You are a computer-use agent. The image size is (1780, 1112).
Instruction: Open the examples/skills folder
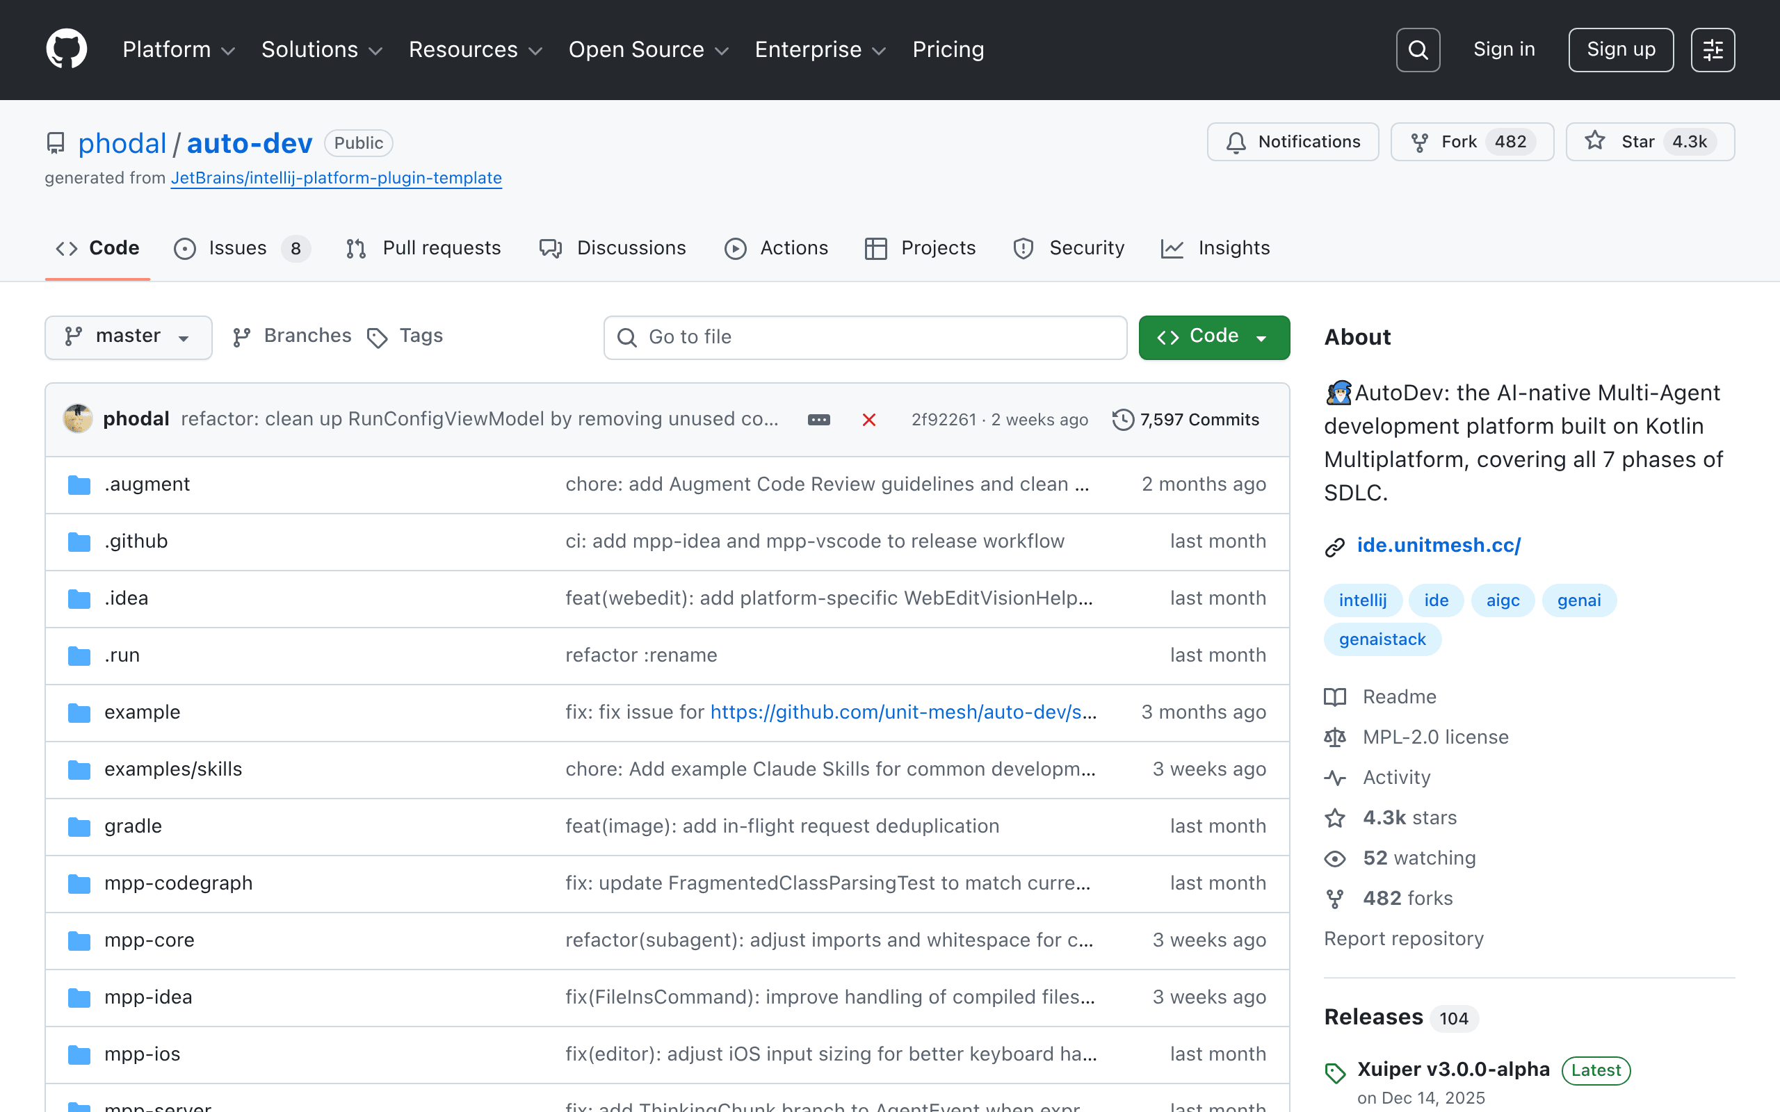point(173,769)
